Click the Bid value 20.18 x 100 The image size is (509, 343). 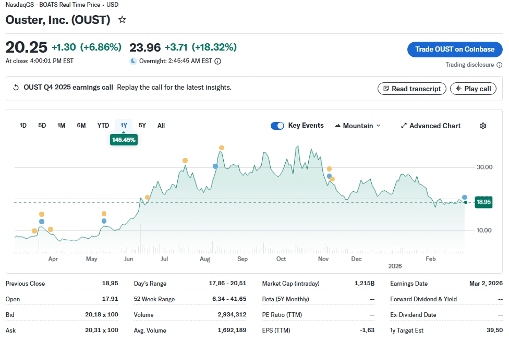pos(102,315)
